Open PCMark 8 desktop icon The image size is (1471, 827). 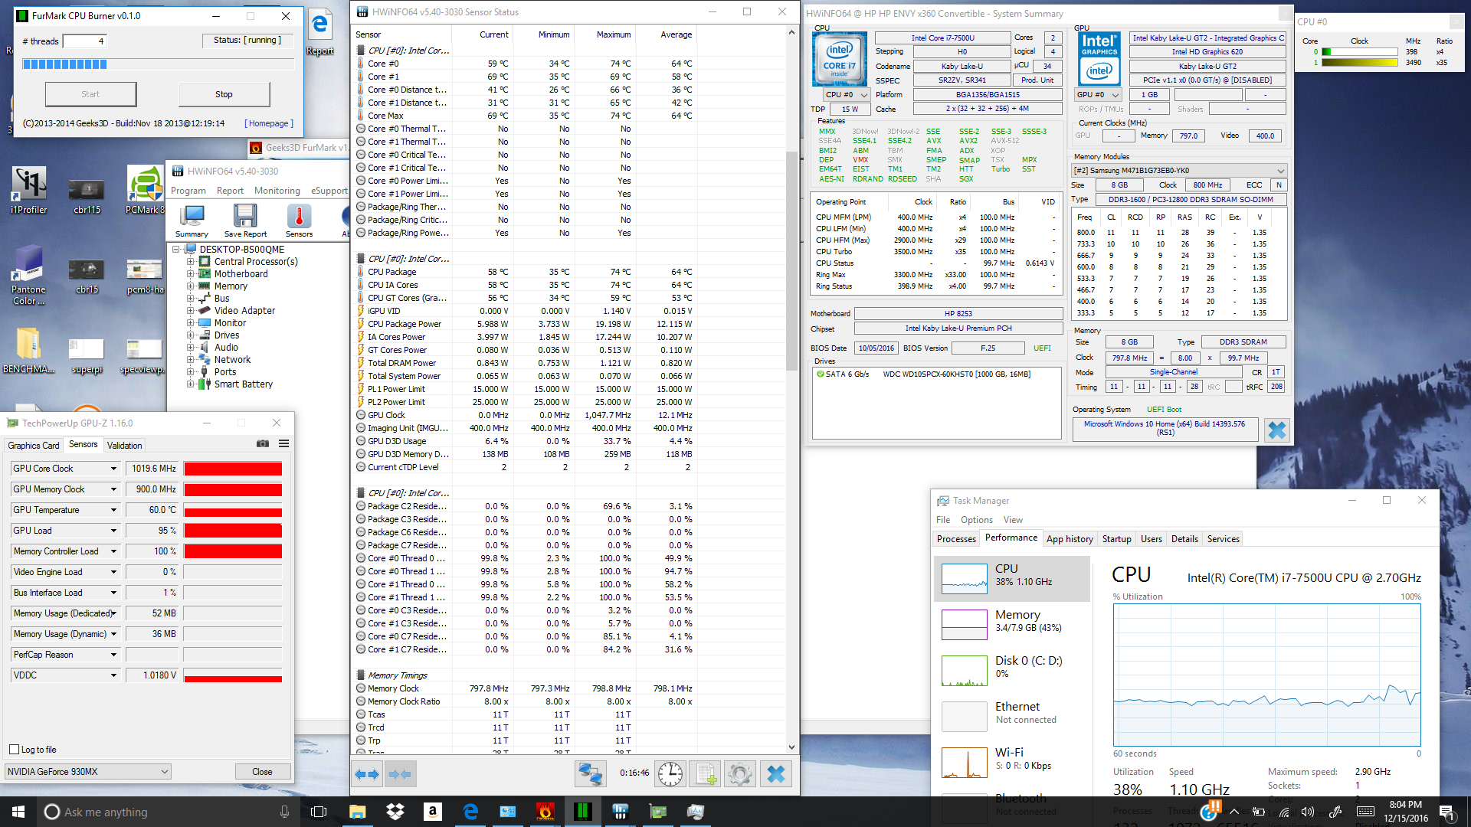click(x=146, y=190)
